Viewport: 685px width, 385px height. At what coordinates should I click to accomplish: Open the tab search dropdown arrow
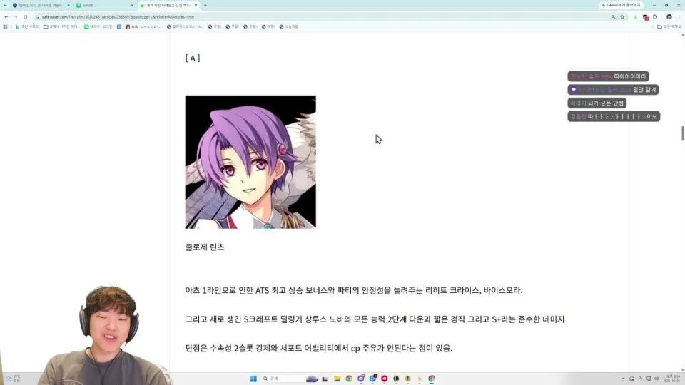click(x=5, y=5)
